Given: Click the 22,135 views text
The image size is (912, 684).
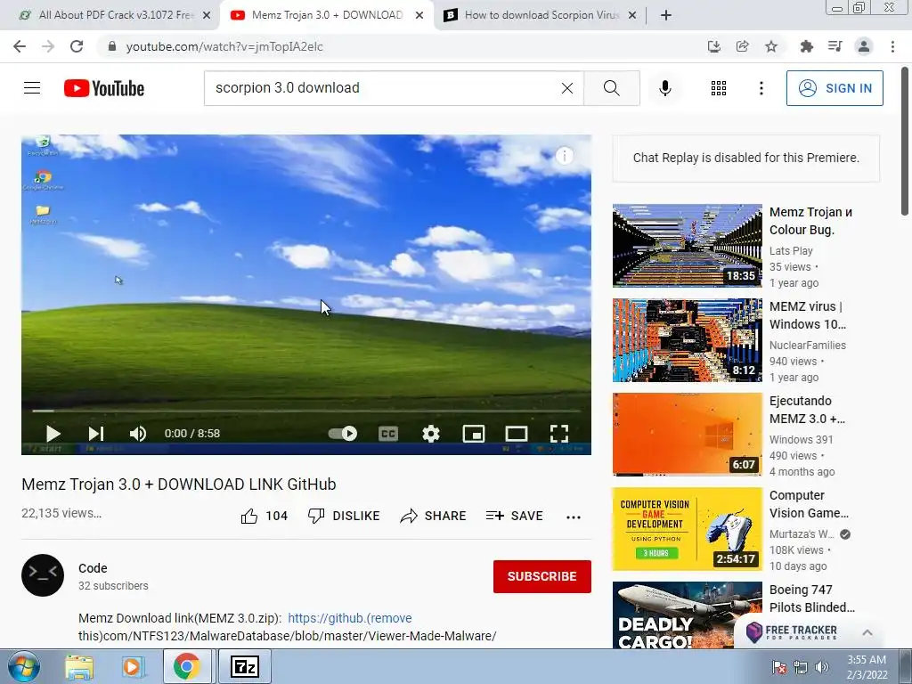Looking at the screenshot, I should (x=61, y=513).
